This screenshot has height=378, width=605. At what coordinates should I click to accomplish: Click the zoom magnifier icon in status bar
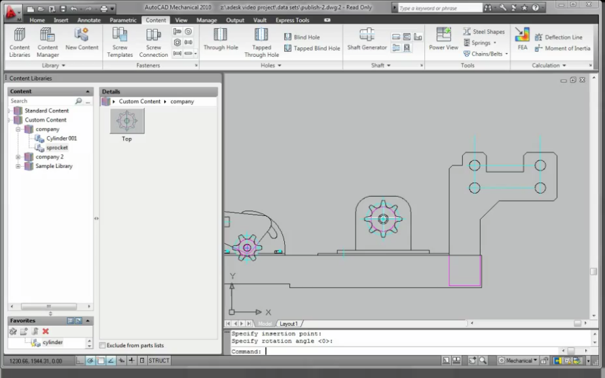[483, 360]
